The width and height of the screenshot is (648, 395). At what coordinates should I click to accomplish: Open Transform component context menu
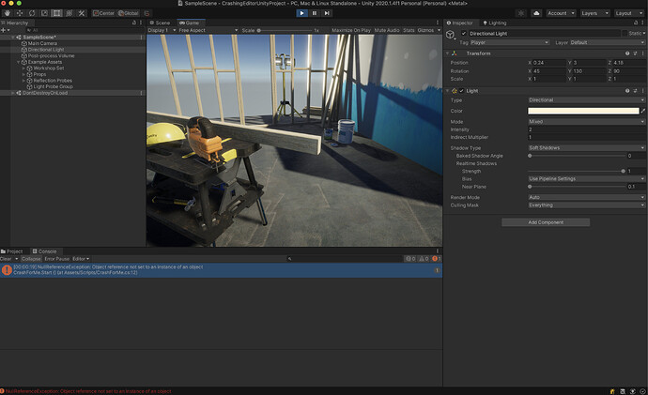tap(642, 53)
